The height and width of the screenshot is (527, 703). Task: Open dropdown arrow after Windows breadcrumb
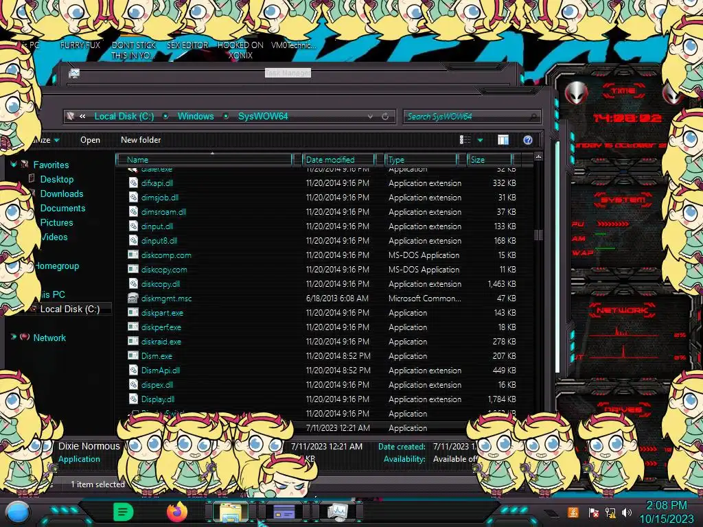click(226, 117)
